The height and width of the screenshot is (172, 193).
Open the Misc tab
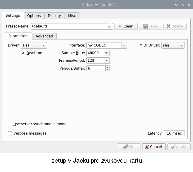(72, 16)
